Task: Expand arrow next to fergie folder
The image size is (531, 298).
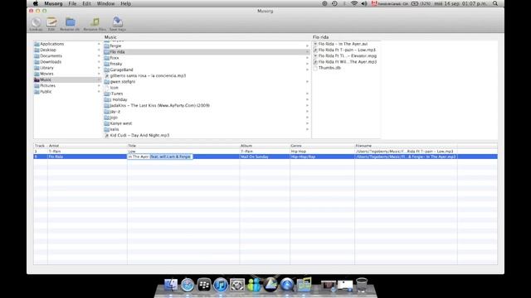Action: (x=308, y=46)
